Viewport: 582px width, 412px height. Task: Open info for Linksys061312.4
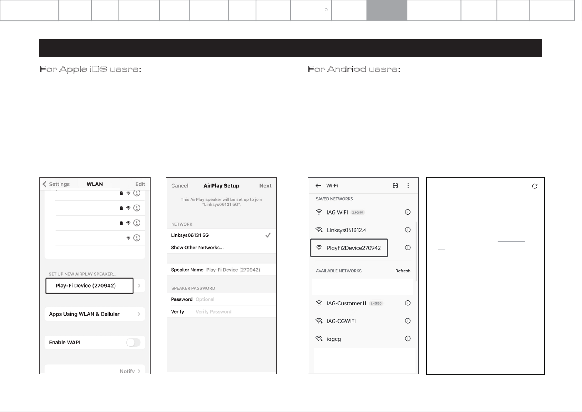tap(408, 230)
